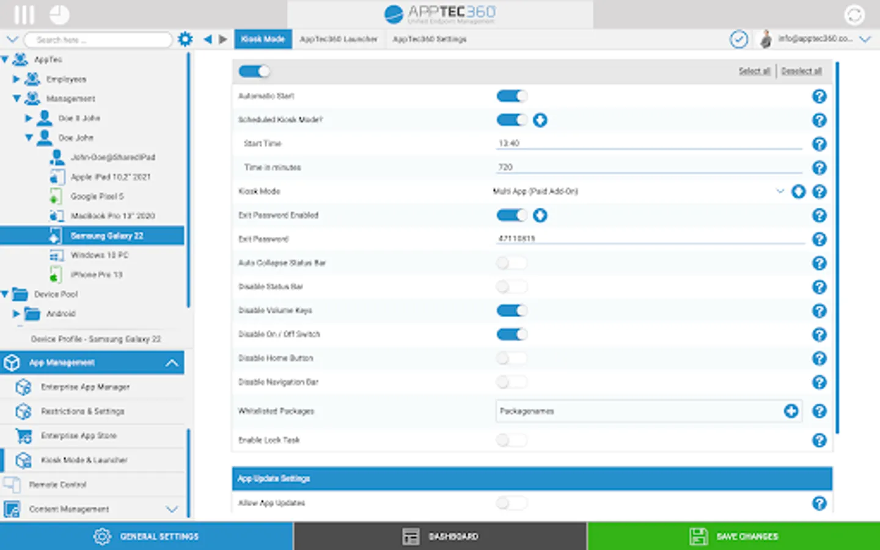The width and height of the screenshot is (880, 550).
Task: Enable Auto Collapse Status Bar
Action: click(512, 263)
